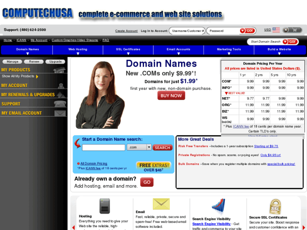Click the cart expand arrow button

[286, 30]
